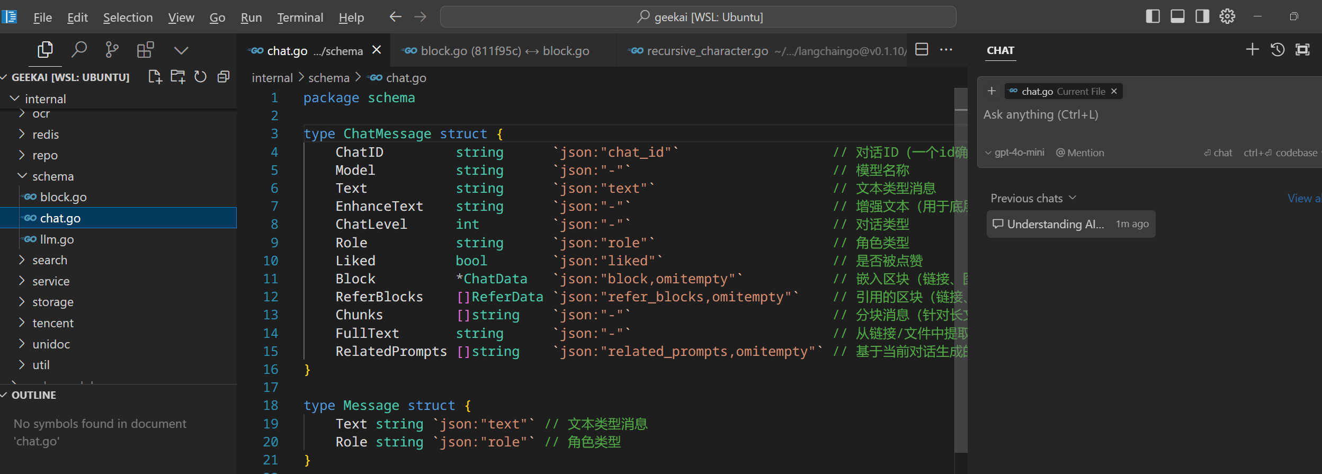1322x474 pixels.
Task: Click the Mention button
Action: point(1080,153)
